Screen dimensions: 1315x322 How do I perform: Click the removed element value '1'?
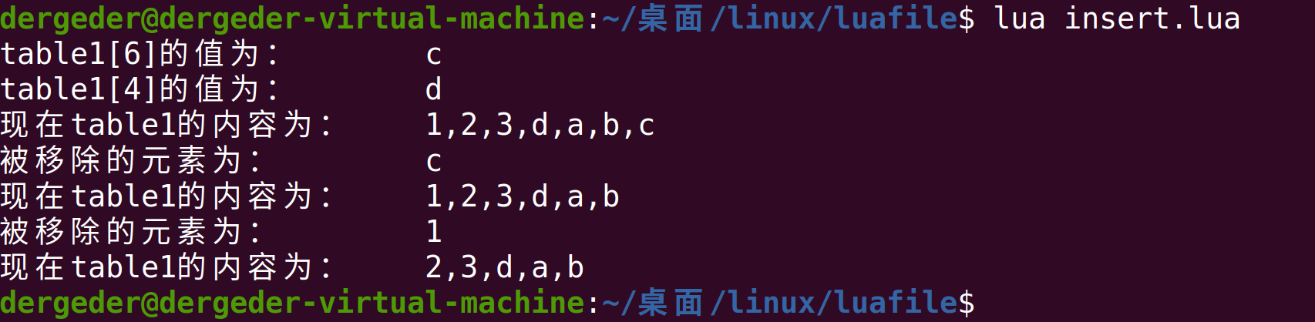pos(434,231)
